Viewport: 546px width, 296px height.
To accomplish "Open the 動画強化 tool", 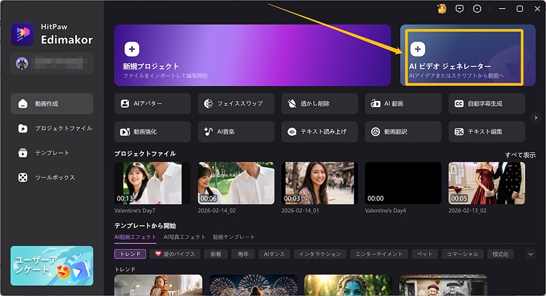I will pos(152,132).
